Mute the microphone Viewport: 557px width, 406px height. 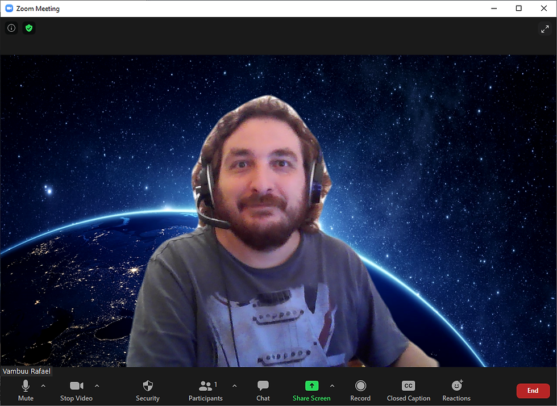point(26,390)
